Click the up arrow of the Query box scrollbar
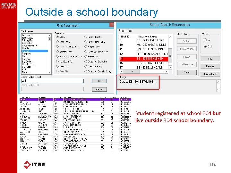 (x=218, y=82)
